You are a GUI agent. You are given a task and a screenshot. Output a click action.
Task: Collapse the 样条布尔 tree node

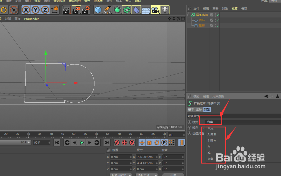click(x=189, y=15)
